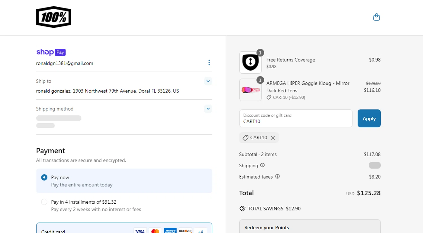423x233 pixels.
Task: Click the Mastercard card icon
Action: point(155,230)
